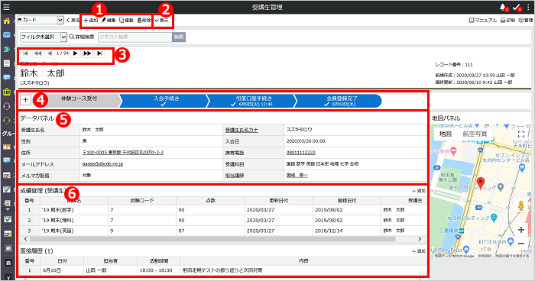Select 体験コース受付 process step
The width and height of the screenshot is (535, 281).
click(x=79, y=101)
